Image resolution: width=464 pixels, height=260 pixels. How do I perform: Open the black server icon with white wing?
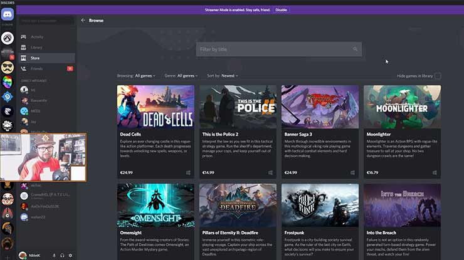(8, 112)
